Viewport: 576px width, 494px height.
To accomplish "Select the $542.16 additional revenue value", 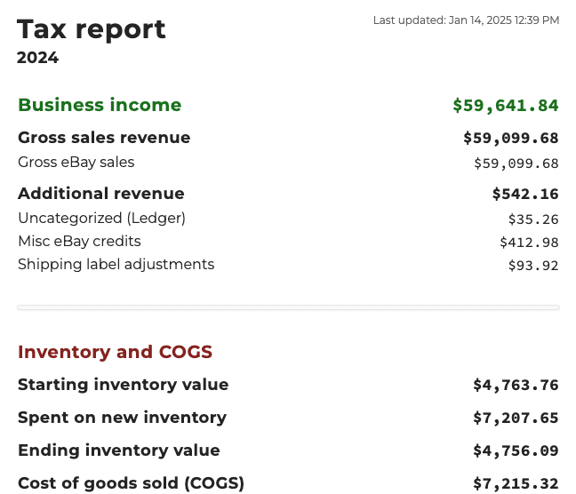I will click(x=525, y=194).
